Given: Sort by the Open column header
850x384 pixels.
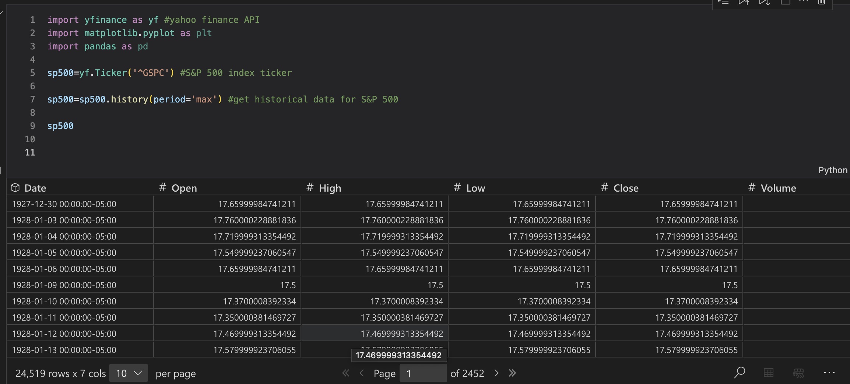Looking at the screenshot, I should point(184,188).
